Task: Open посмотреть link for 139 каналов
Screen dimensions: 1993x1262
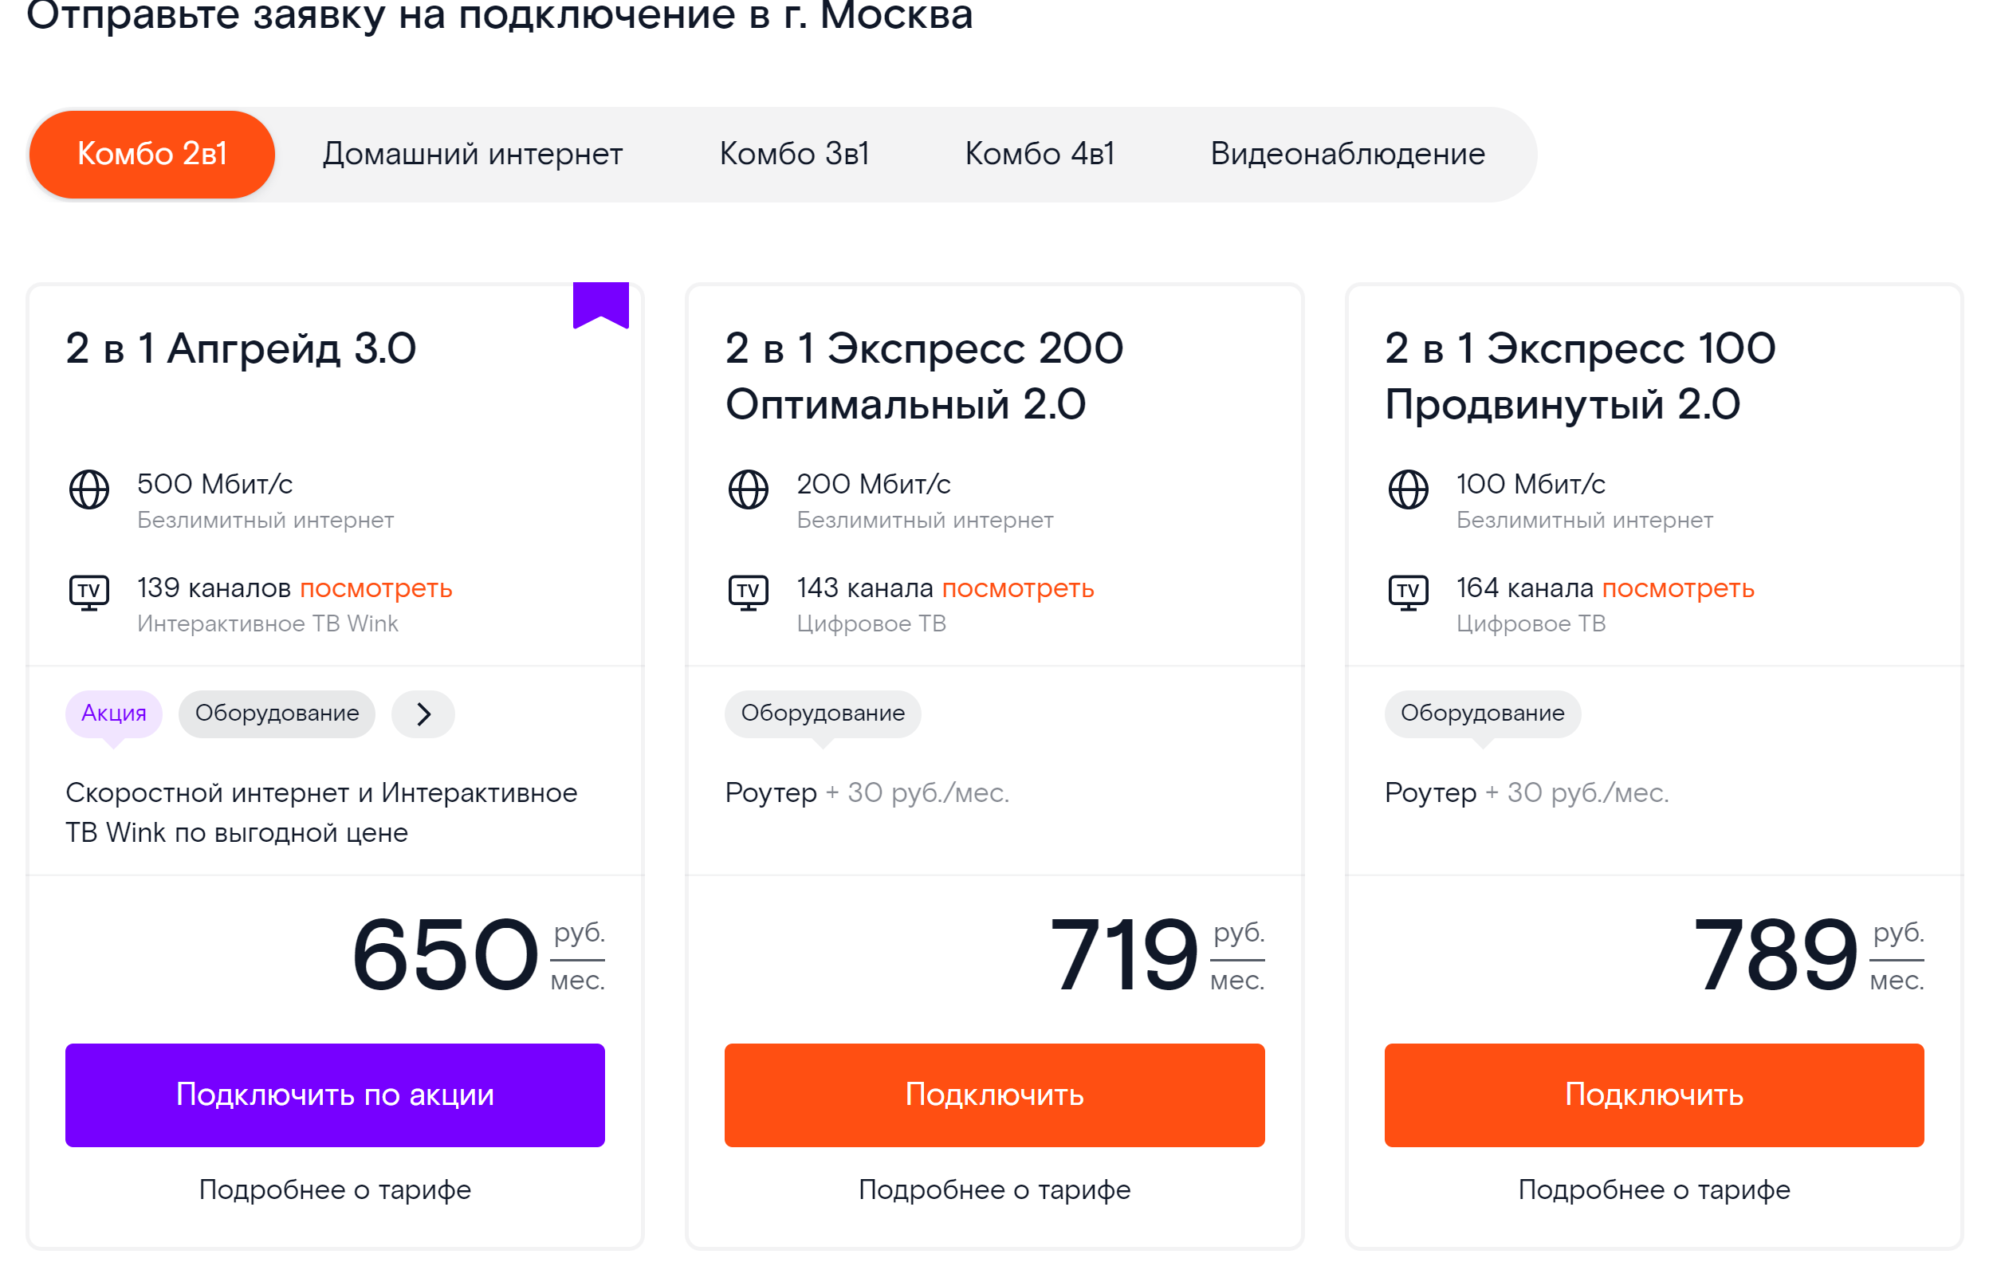Action: click(375, 588)
